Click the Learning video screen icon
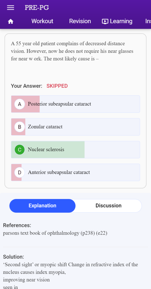The height and width of the screenshot is (289, 151). [x=105, y=21]
